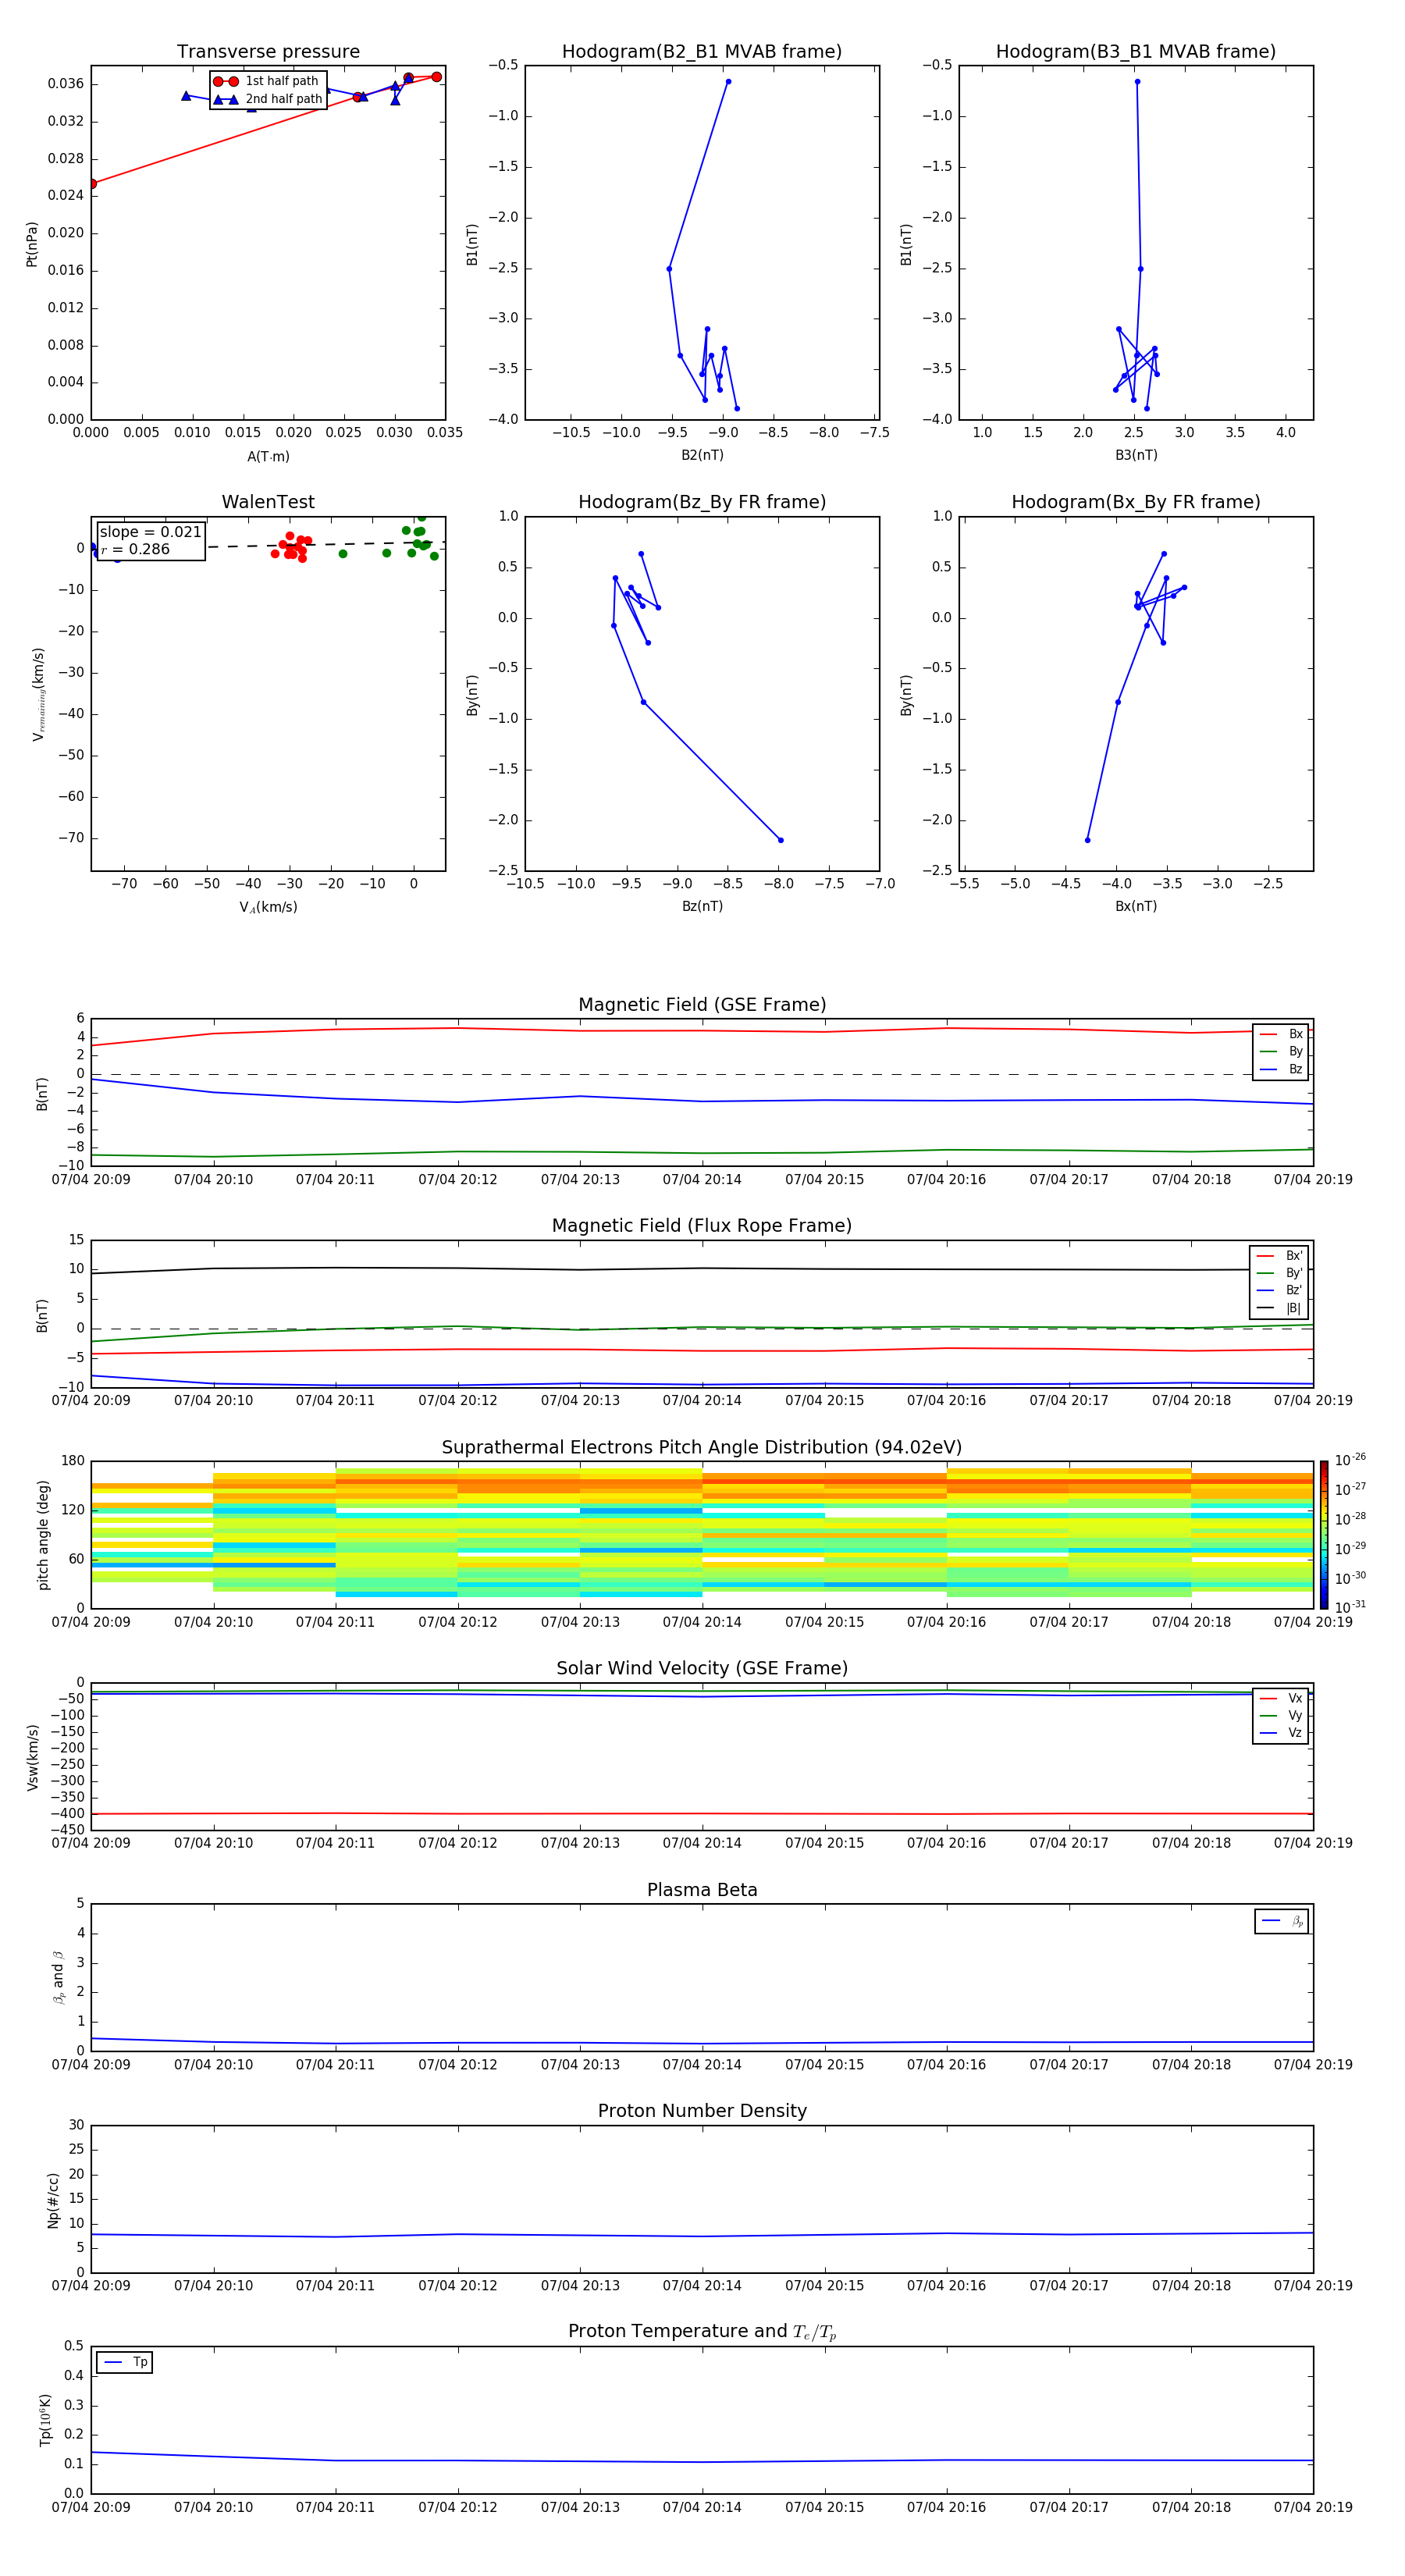Click the 'VA(km/s)' x-axis label
1405x2576 pixels.
pyautogui.click(x=268, y=907)
